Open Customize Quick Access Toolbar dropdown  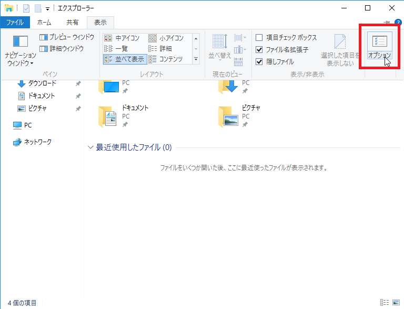coord(47,9)
